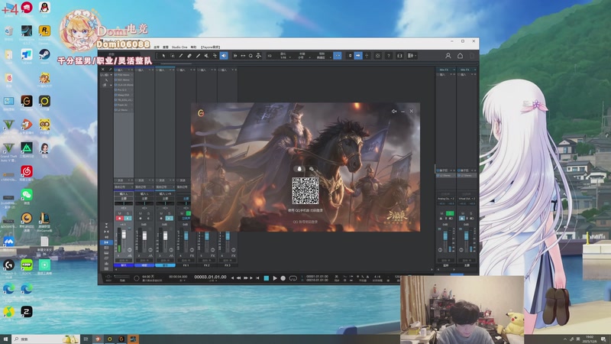611x344 pixels.
Task: Open the second menu in menu bar
Action: pyautogui.click(x=165, y=47)
